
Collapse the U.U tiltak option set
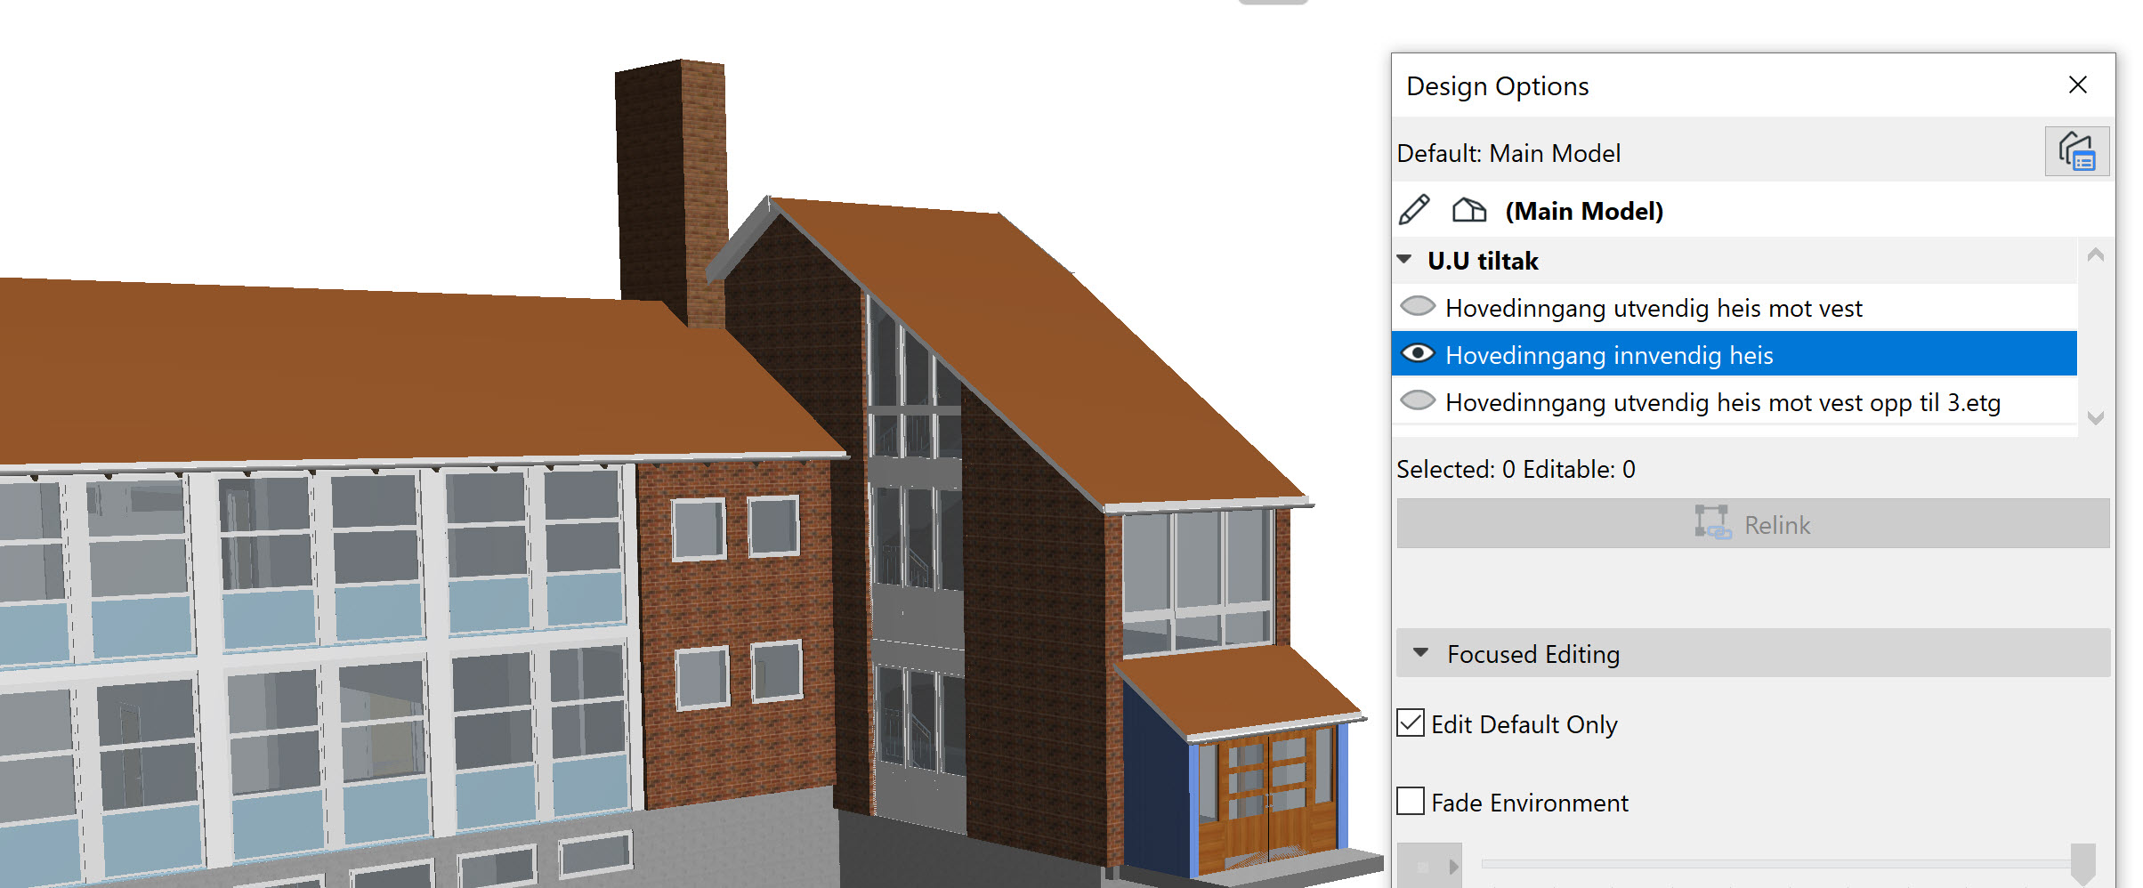coord(1405,260)
